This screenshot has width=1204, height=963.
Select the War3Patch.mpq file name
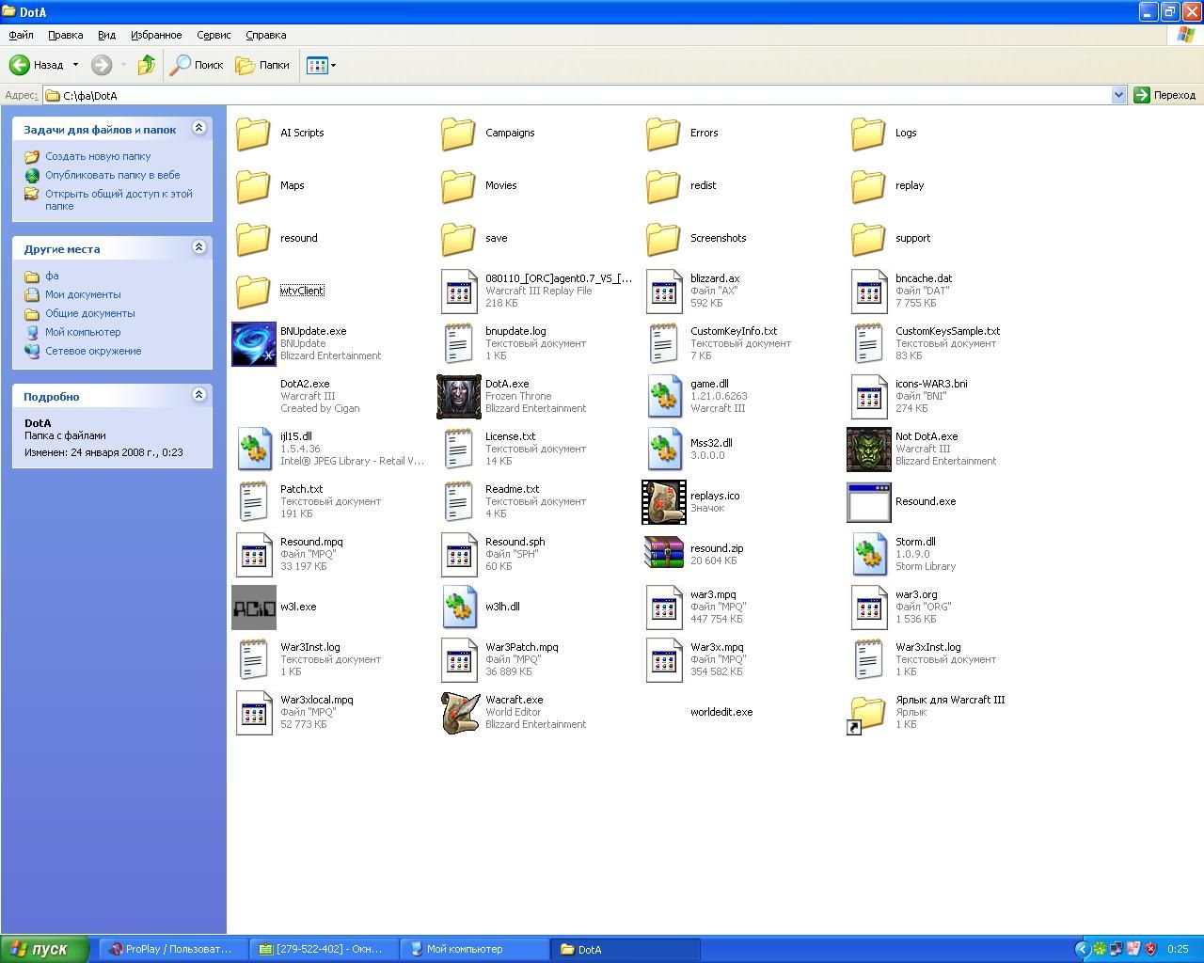pyautogui.click(x=522, y=647)
